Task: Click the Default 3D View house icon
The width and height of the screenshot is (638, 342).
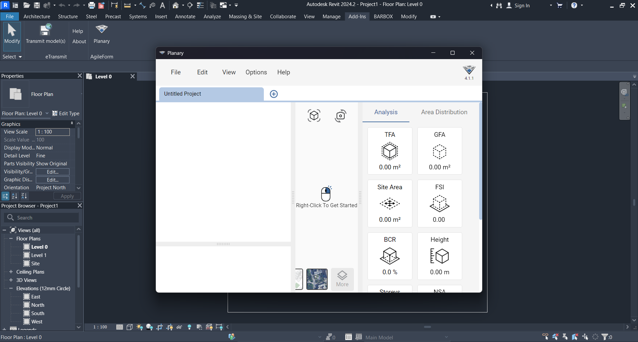Action: tap(176, 5)
